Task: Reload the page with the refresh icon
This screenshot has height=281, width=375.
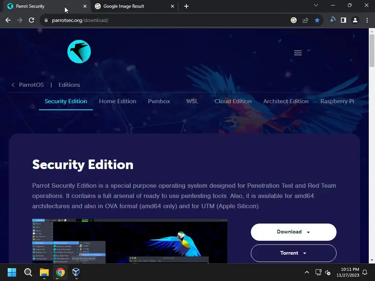Action: (x=31, y=20)
